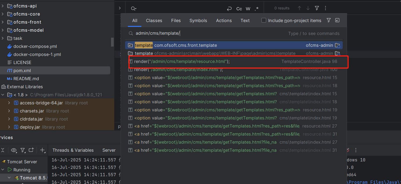Collapse all in Services toolbar
Image resolution: width=401 pixels, height=184 pixels.
point(3,150)
